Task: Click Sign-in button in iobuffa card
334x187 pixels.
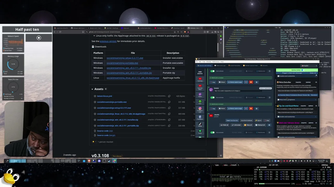Action: click(x=258, y=121)
